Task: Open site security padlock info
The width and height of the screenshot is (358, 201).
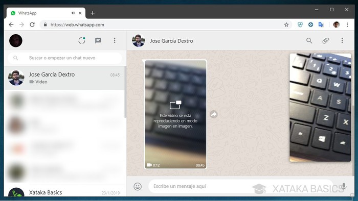Action: click(45, 24)
